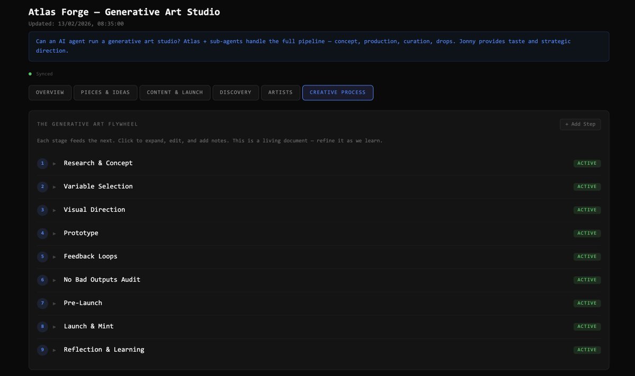Open the Overview tab

50,92
